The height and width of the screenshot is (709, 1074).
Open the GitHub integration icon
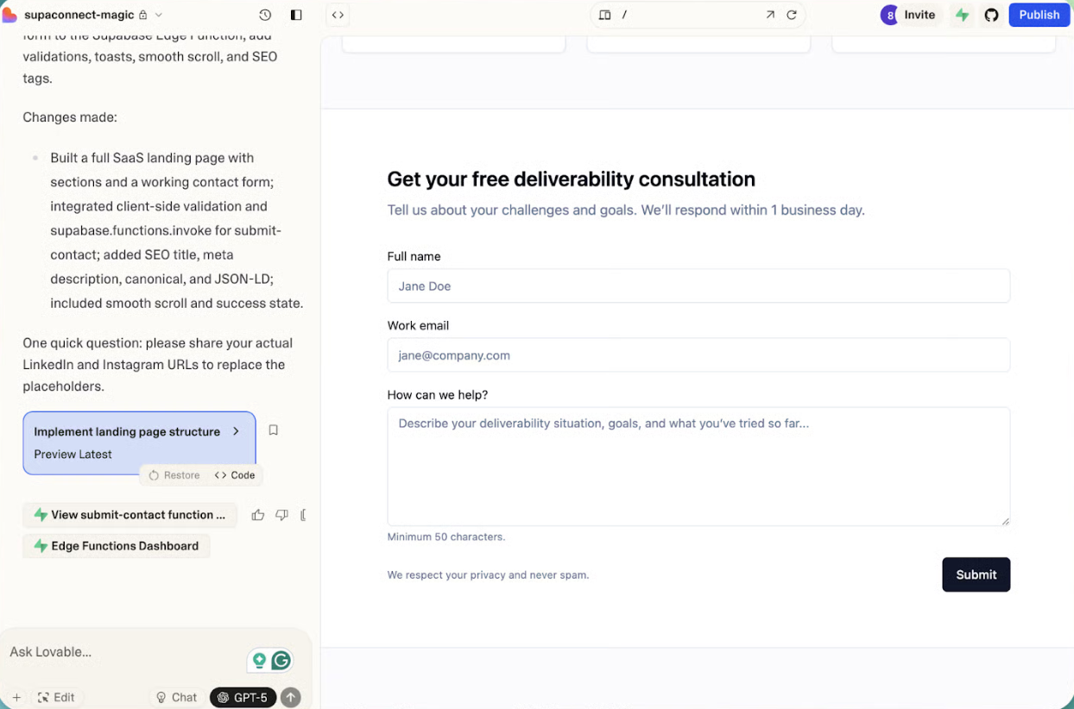[991, 15]
